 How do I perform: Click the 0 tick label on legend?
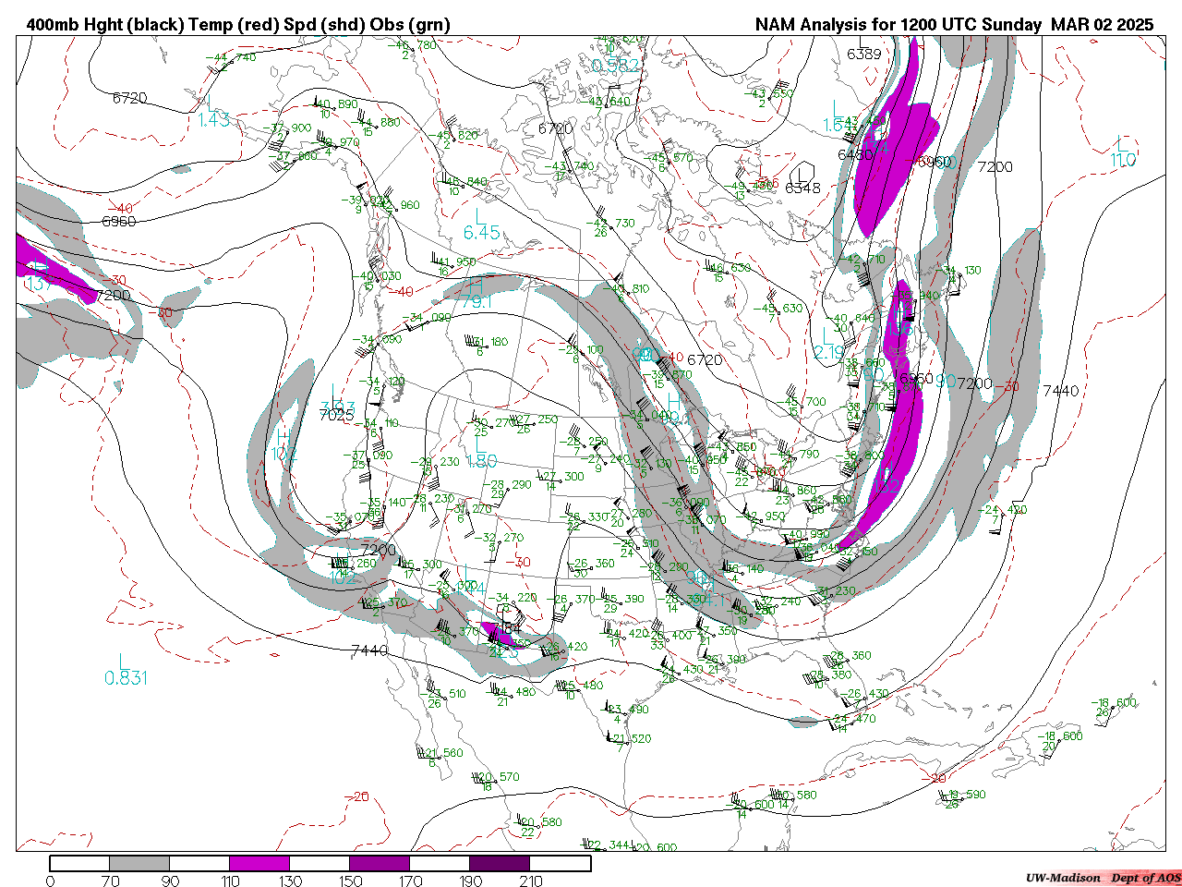50,881
